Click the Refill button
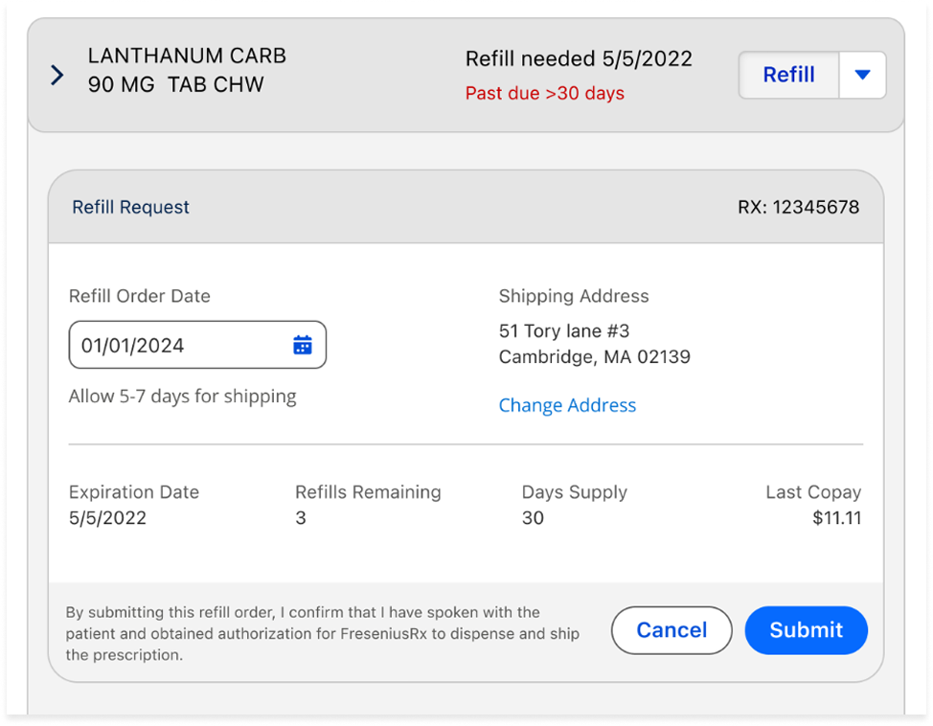The height and width of the screenshot is (726, 933). coord(788,75)
